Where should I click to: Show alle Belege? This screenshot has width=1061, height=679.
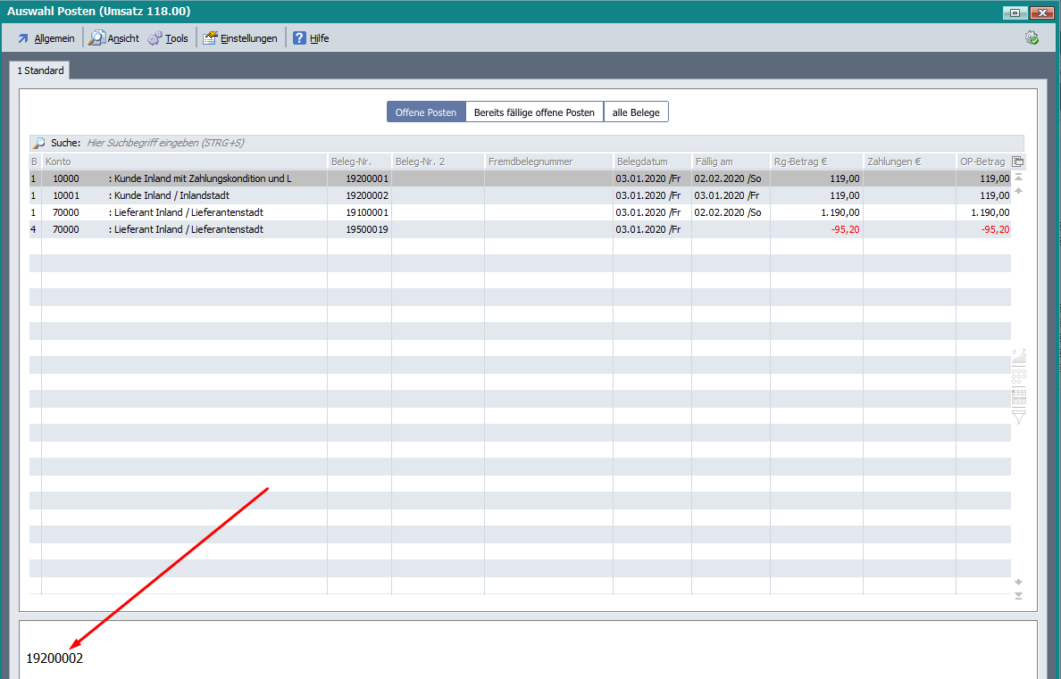click(636, 112)
